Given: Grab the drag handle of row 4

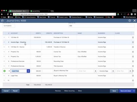Looking at the screenshot, I should coord(4,52).
